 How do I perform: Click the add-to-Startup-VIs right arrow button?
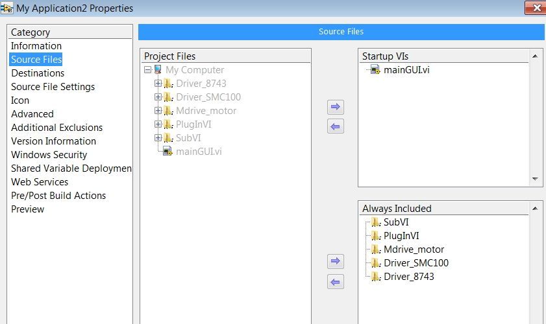pos(336,107)
